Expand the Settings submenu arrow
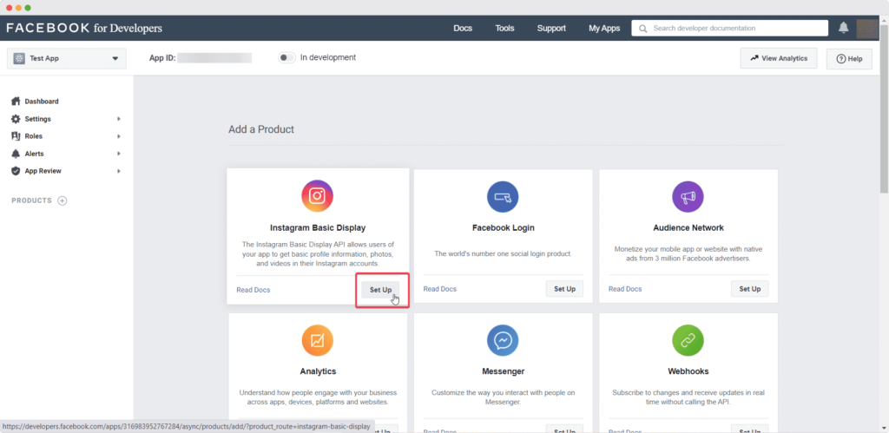The width and height of the screenshot is (889, 433). [x=119, y=119]
